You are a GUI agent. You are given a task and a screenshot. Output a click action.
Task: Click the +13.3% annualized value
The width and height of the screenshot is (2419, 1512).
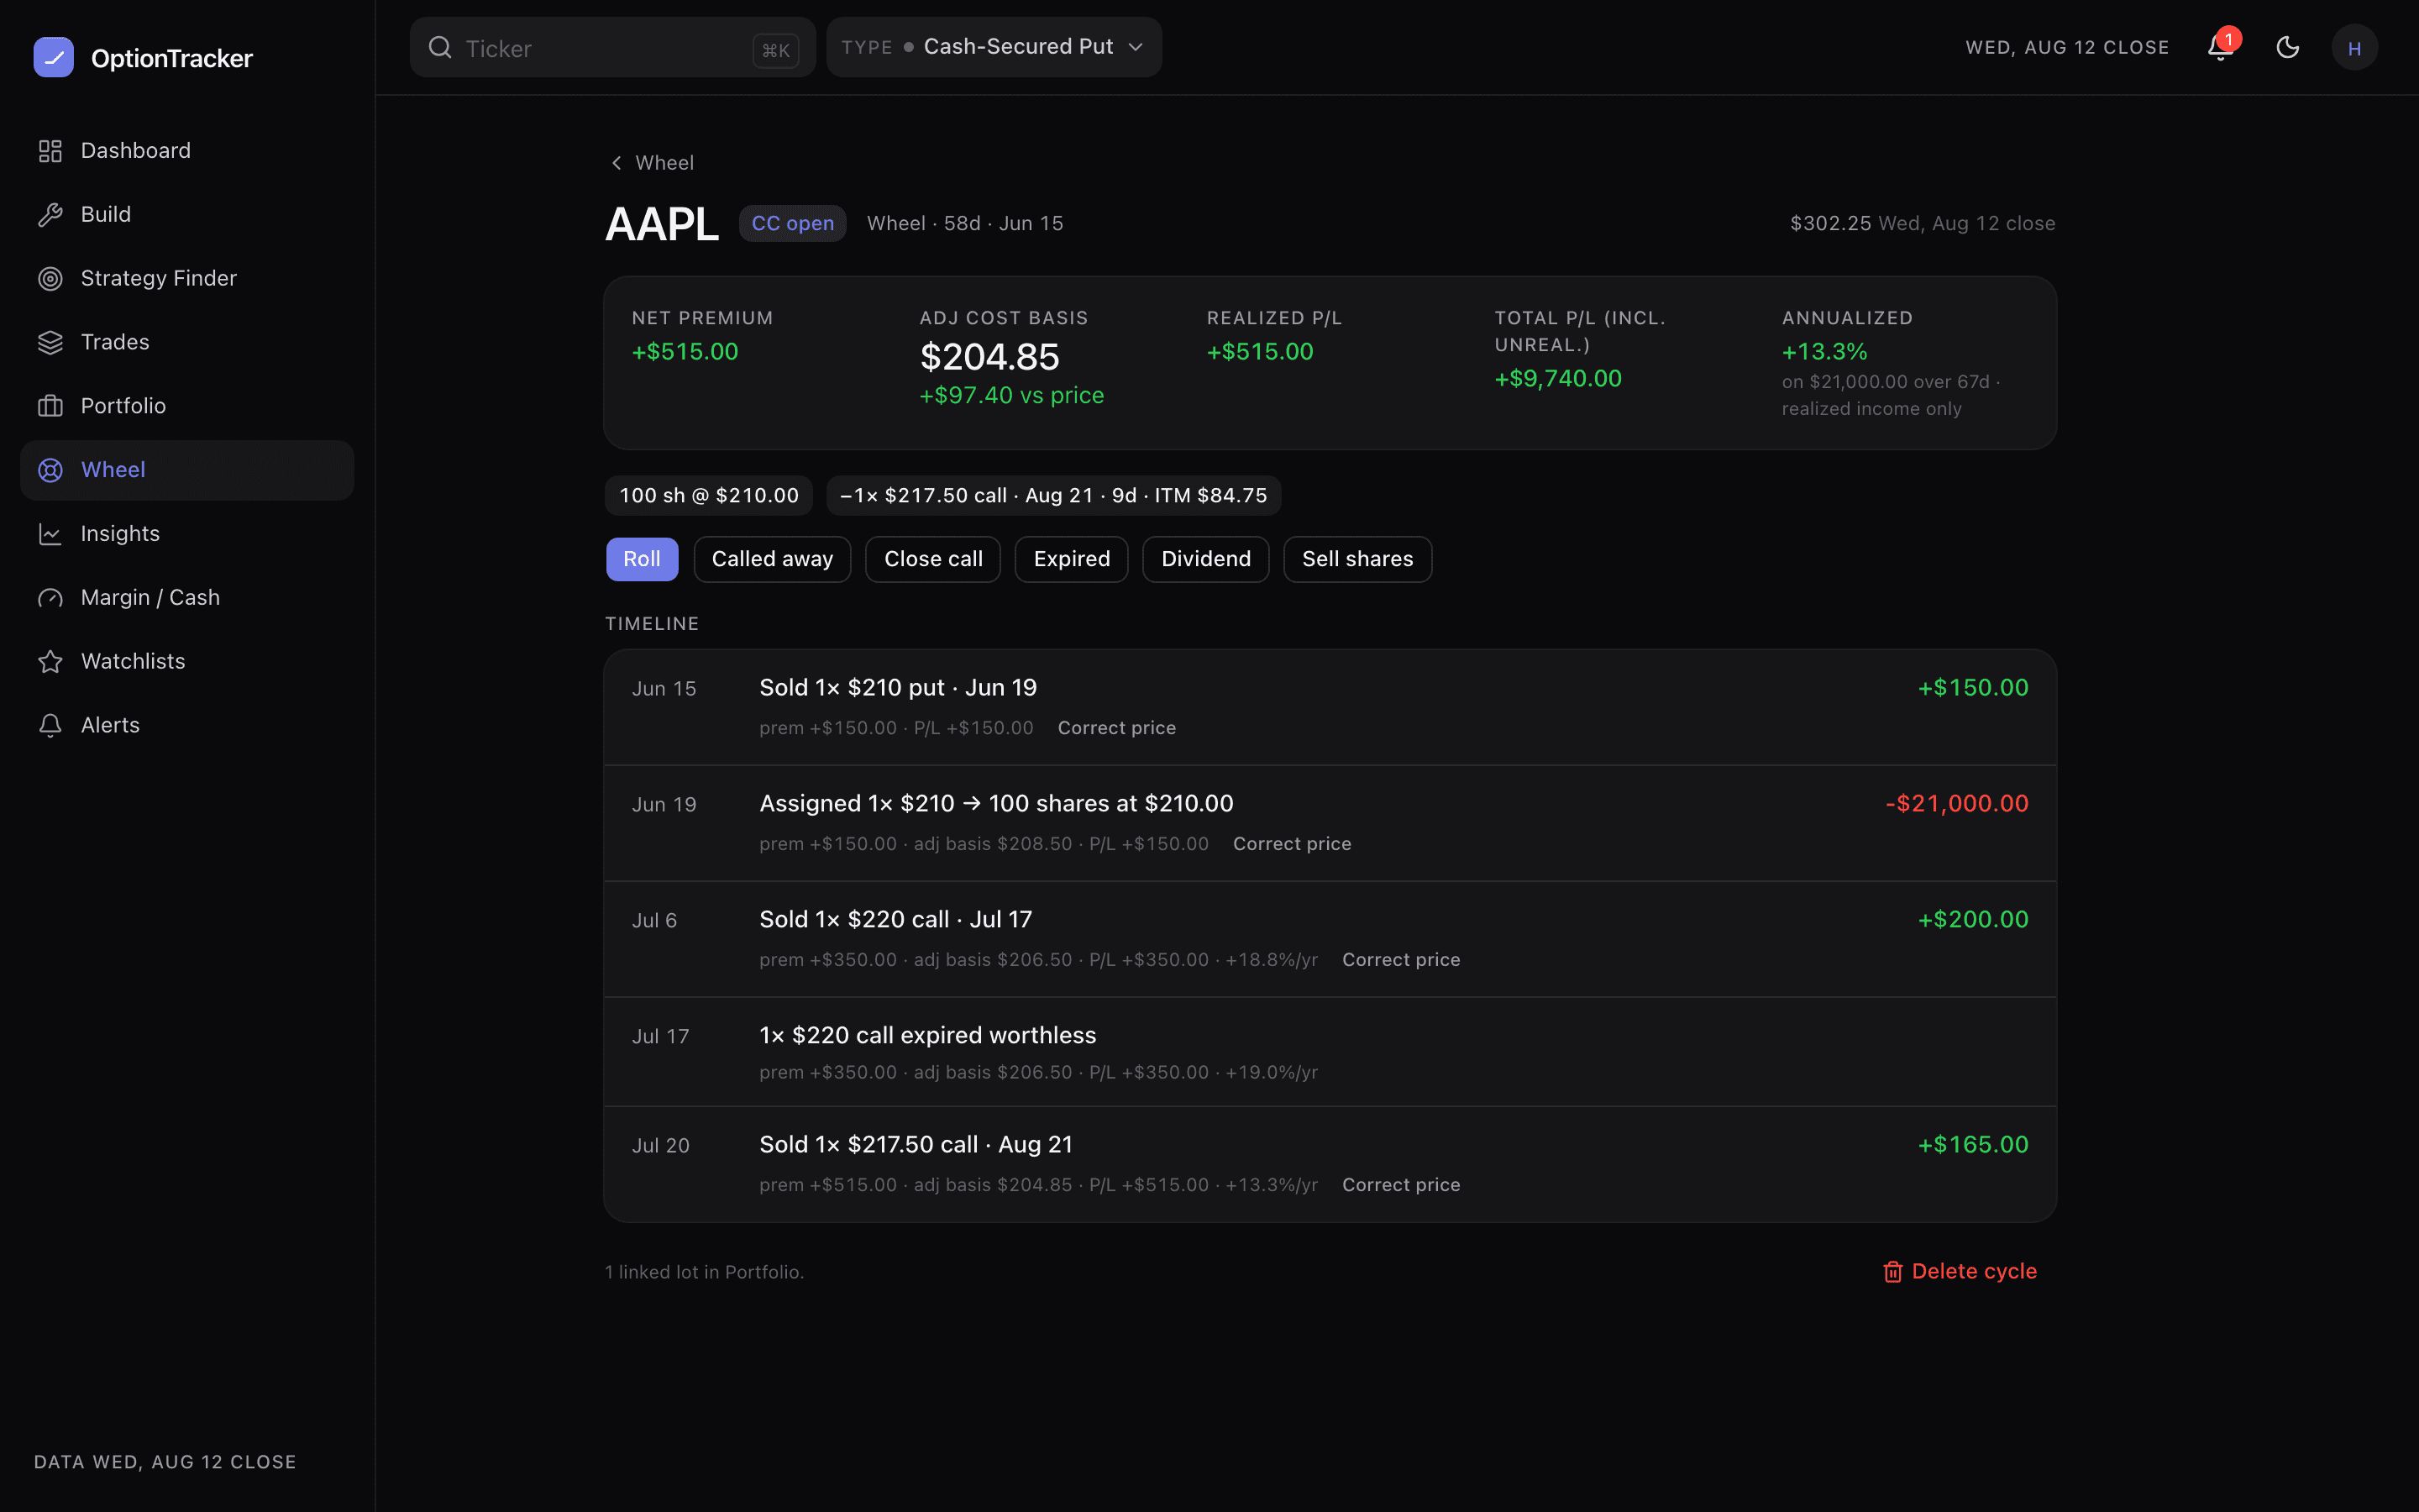point(1824,352)
